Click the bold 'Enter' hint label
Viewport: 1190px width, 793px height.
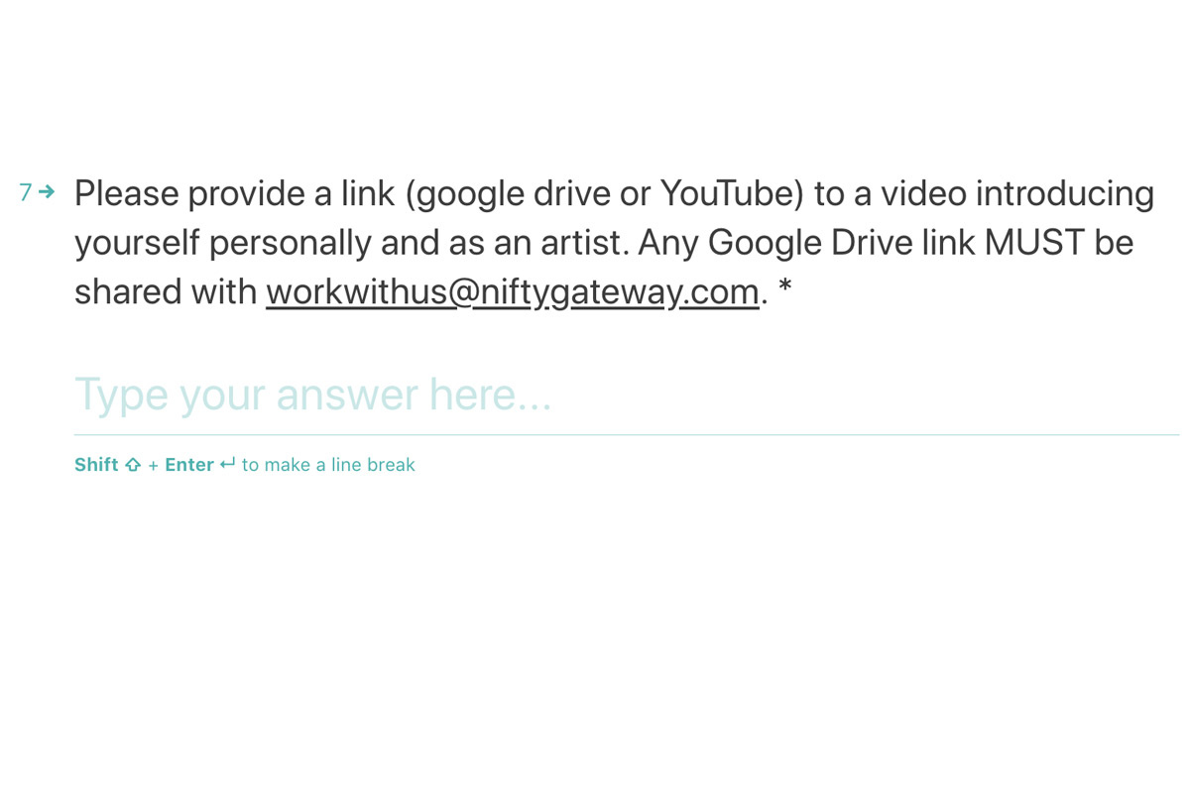click(189, 465)
